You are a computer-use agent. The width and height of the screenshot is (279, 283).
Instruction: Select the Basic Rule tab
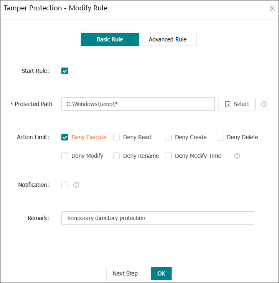[110, 39]
